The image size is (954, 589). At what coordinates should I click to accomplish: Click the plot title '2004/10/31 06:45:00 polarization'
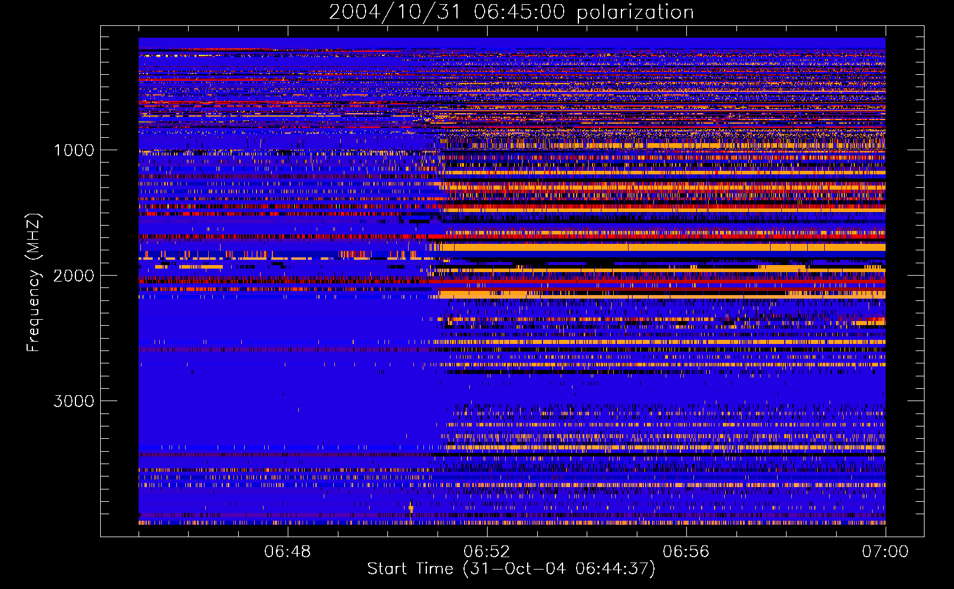511,12
